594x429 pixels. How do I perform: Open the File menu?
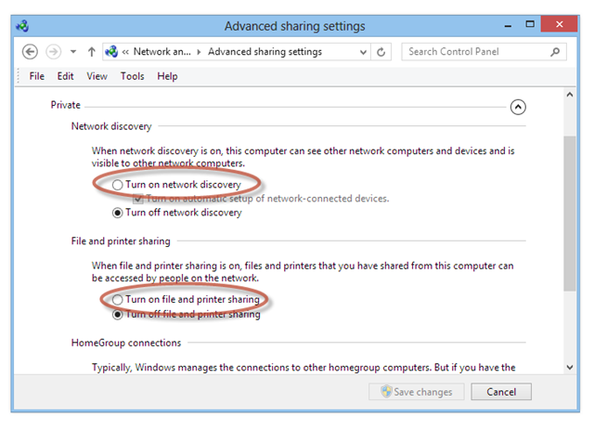pyautogui.click(x=37, y=76)
